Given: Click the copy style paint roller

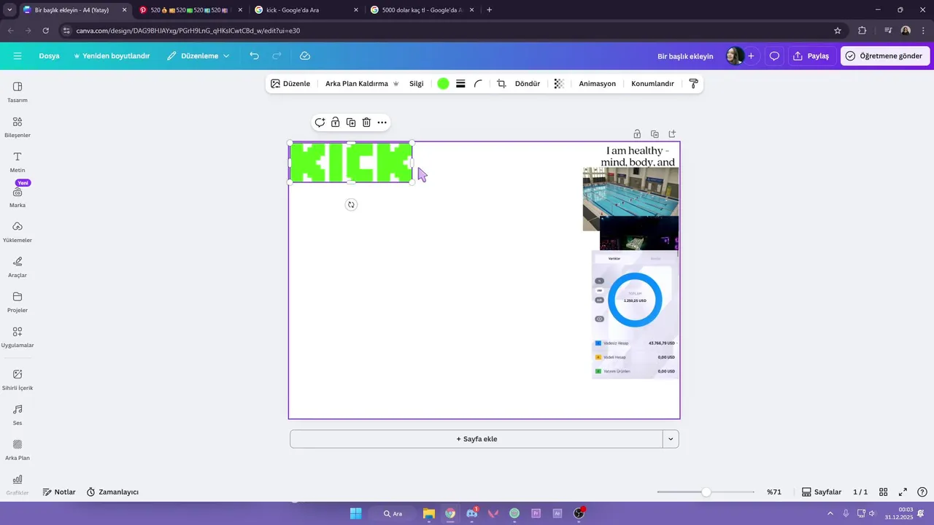Looking at the screenshot, I should point(693,84).
